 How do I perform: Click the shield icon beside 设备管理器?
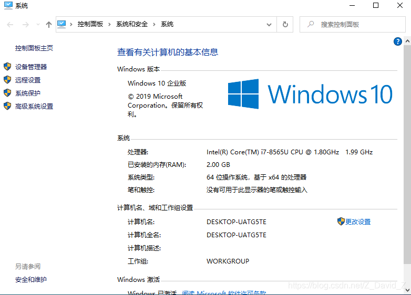tap(7, 67)
